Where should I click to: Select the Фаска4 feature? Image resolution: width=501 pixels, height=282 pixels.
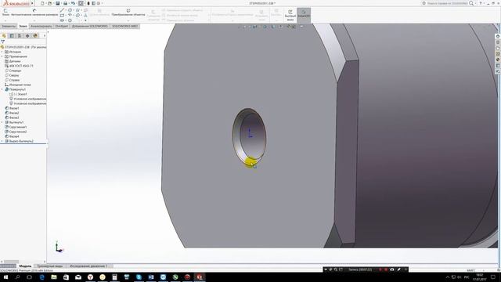[x=12, y=136]
